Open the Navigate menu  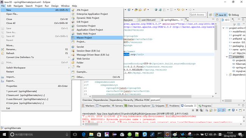pos(19,6)
